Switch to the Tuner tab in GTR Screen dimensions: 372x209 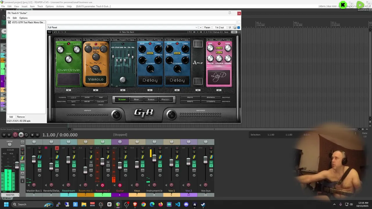[151, 100]
